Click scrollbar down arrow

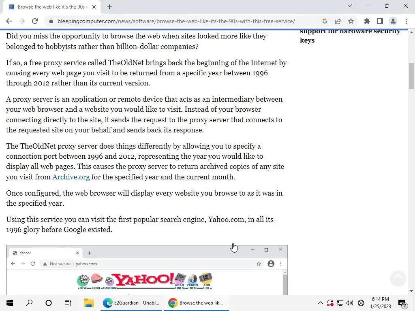411,291
